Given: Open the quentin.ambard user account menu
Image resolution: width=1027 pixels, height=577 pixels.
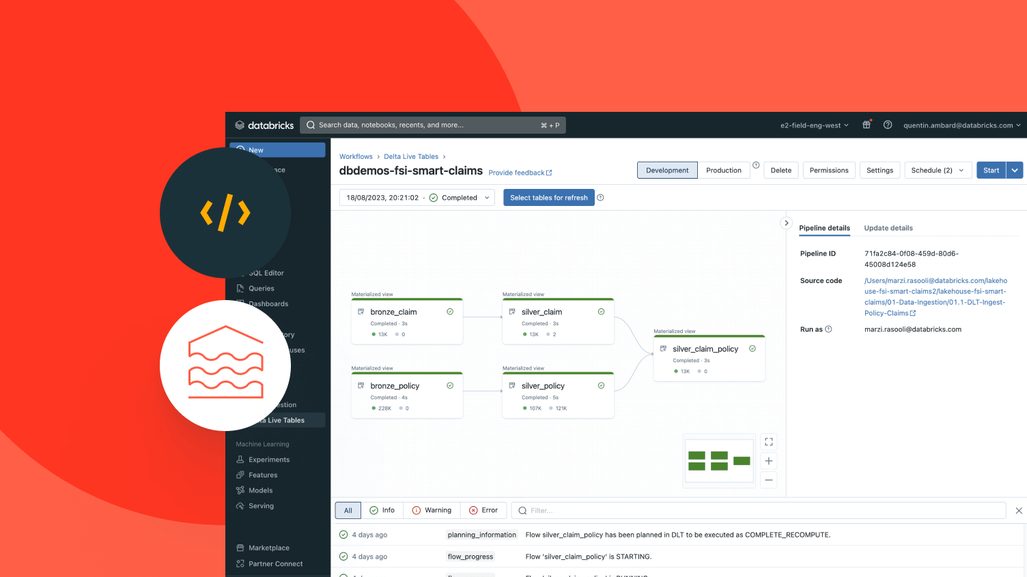Looking at the screenshot, I should click(962, 125).
